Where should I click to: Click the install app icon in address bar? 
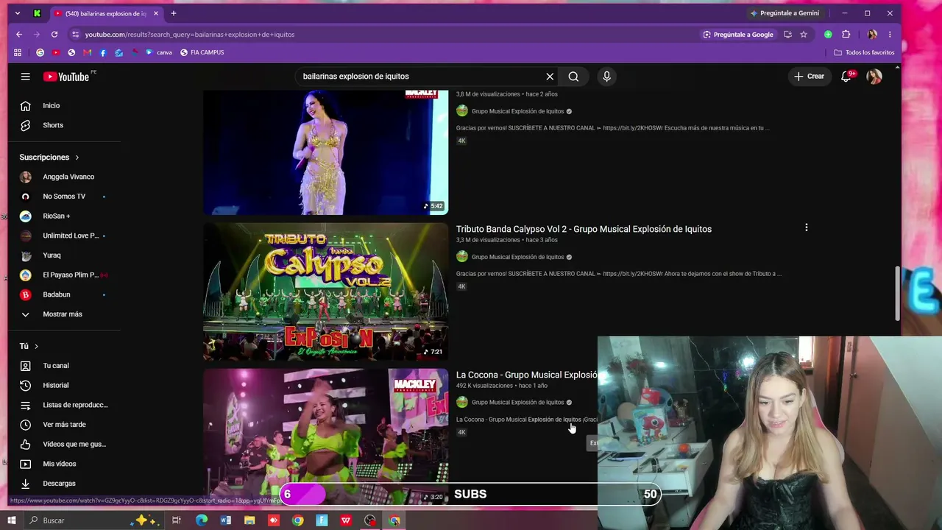pos(787,35)
